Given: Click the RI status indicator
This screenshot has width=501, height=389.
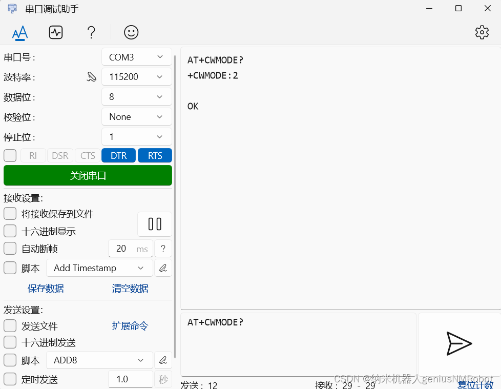Looking at the screenshot, I should point(33,156).
